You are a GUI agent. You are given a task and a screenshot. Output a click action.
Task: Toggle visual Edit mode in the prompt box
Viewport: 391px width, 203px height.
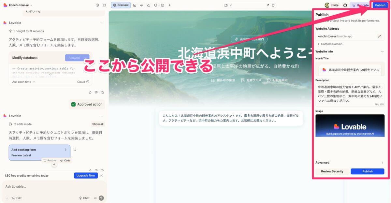17,198
